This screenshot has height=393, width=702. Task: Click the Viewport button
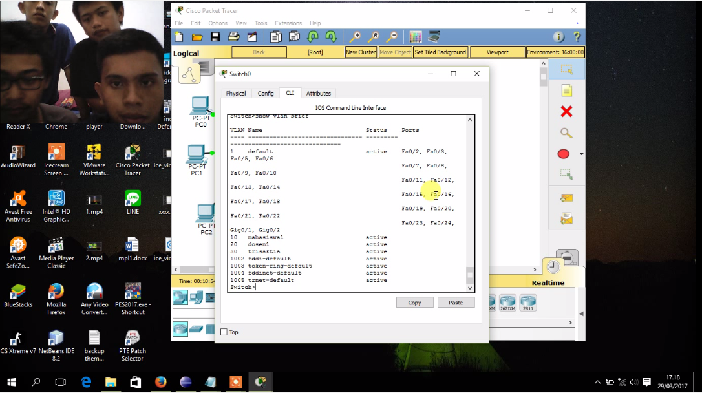click(x=497, y=52)
